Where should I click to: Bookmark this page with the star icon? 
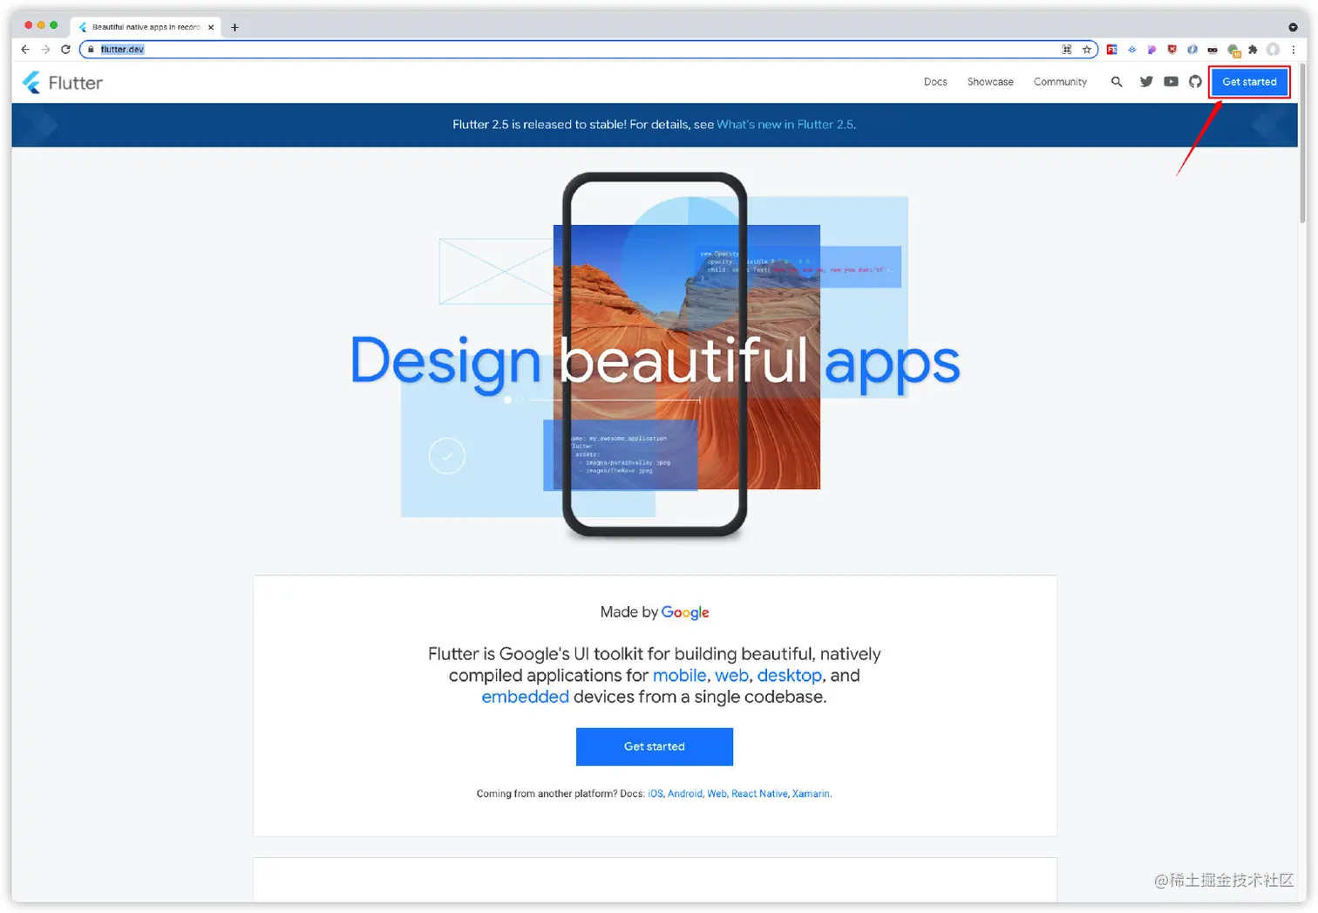(x=1087, y=50)
